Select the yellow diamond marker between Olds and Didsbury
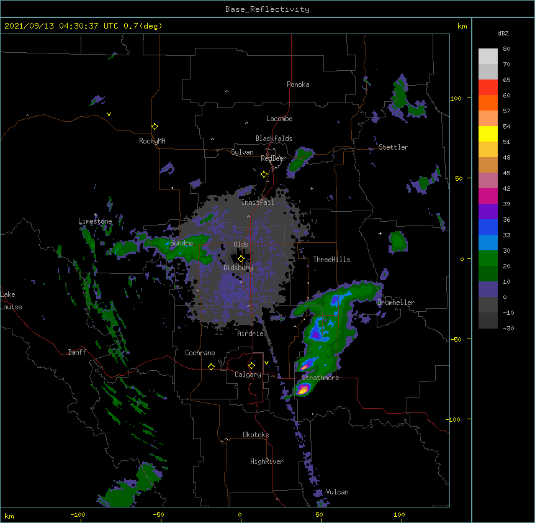 click(241, 258)
